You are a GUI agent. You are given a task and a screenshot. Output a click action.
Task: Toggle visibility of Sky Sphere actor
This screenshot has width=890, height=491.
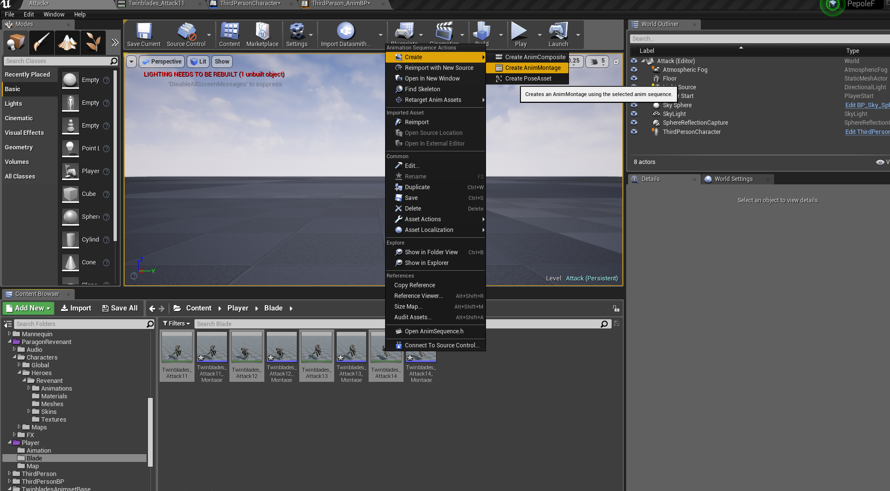click(x=634, y=105)
